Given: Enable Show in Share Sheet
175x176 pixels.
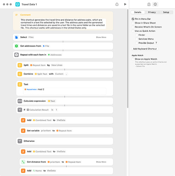Looking at the screenshot, I should (x=133, y=23).
